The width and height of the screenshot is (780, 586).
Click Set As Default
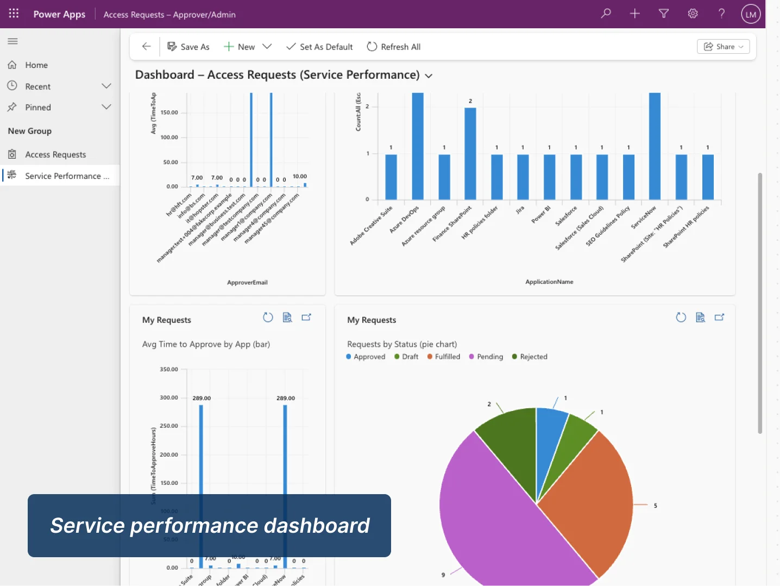point(319,46)
